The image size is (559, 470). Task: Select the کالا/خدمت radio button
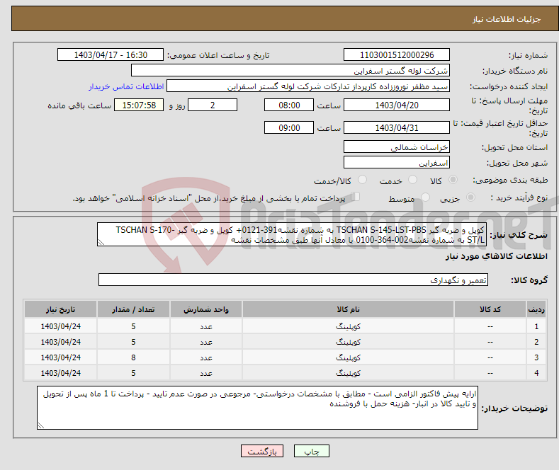[362, 180]
